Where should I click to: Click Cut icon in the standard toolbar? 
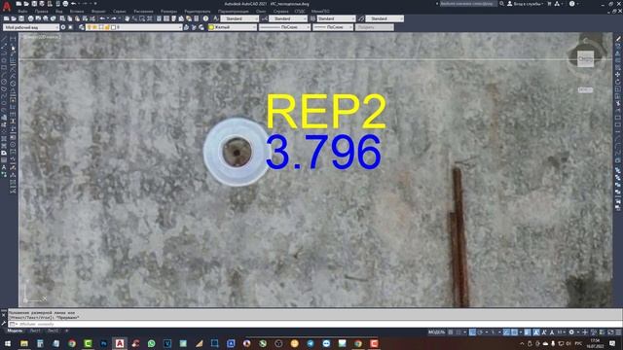pos(62,18)
